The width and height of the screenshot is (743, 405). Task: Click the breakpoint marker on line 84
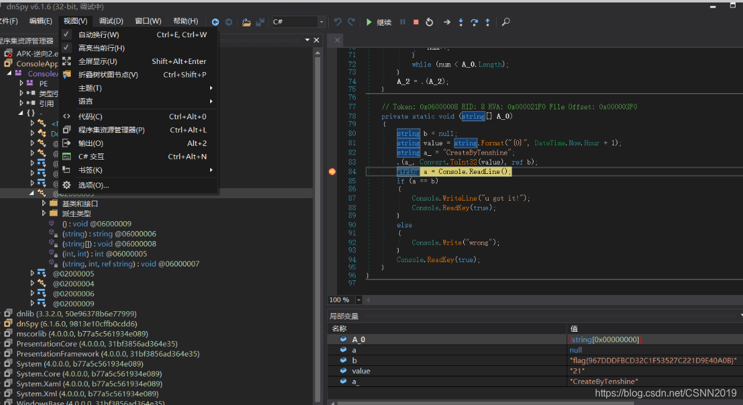pos(332,171)
